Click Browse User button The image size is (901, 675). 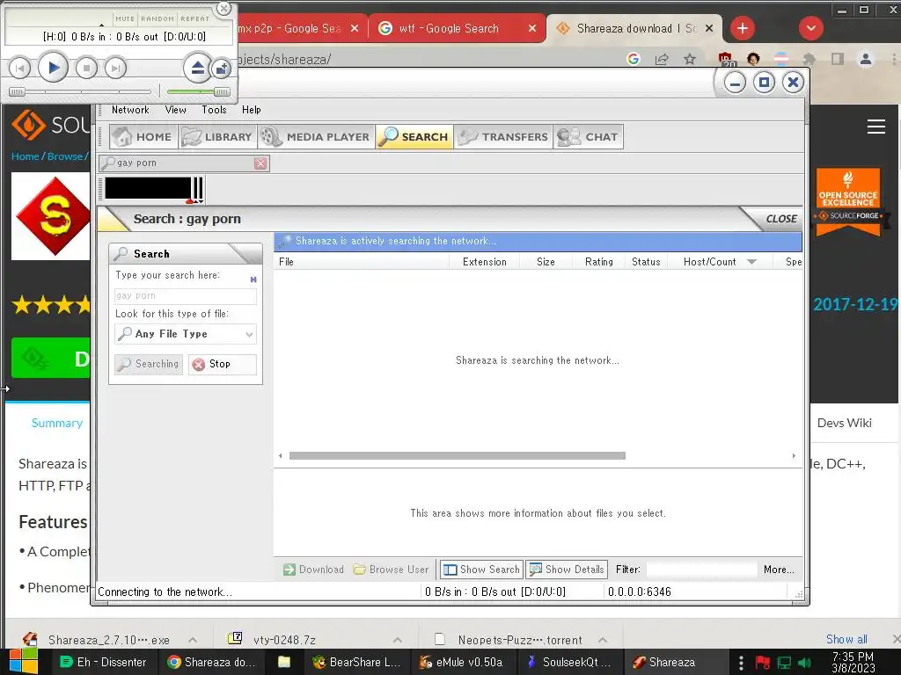point(391,570)
